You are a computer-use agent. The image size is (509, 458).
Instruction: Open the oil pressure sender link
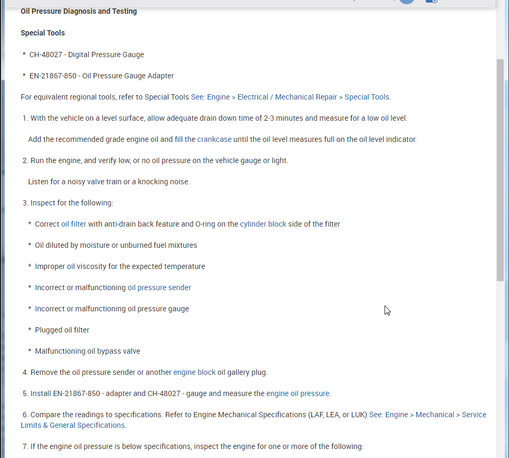(x=159, y=288)
